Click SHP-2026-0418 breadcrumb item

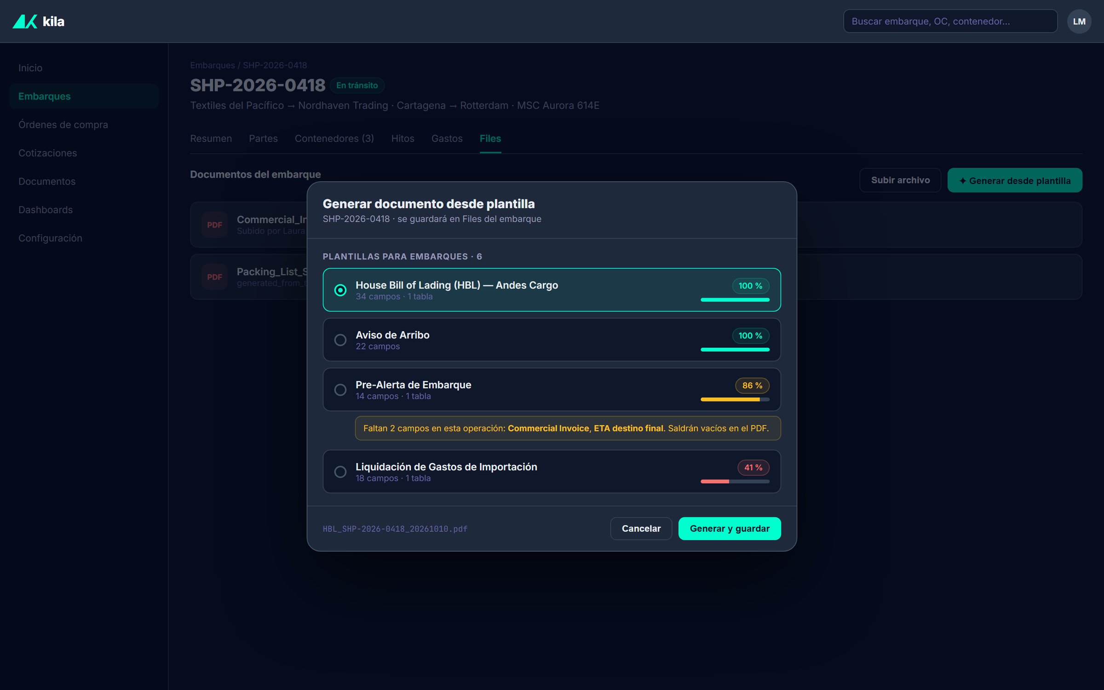[275, 65]
